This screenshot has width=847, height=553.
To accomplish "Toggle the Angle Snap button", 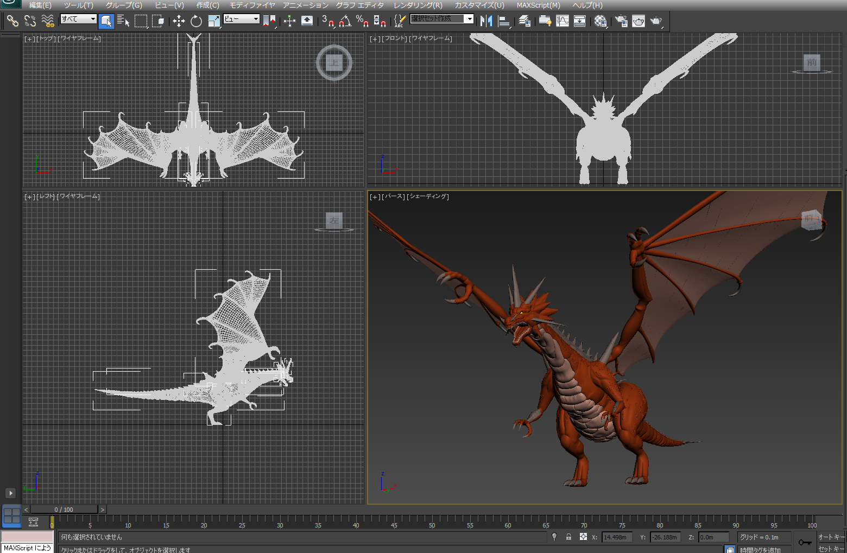I will click(x=345, y=21).
